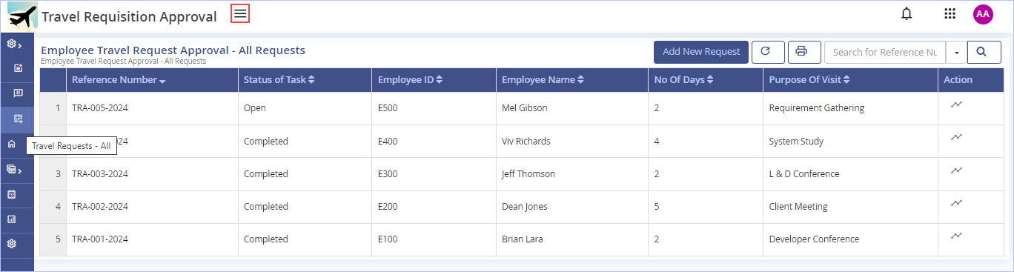This screenshot has width=1014, height=272.
Task: Focus the Search for Reference Number field
Action: coord(885,52)
